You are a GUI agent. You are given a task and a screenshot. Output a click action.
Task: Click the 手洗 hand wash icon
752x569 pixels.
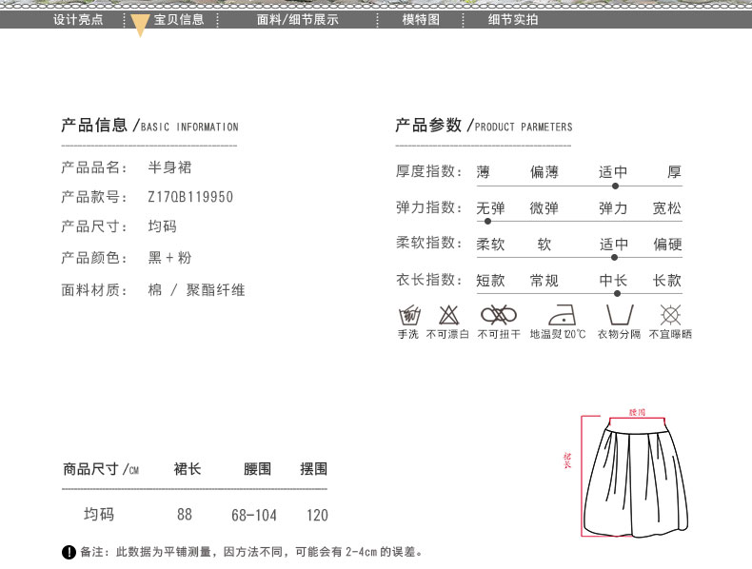pos(409,315)
